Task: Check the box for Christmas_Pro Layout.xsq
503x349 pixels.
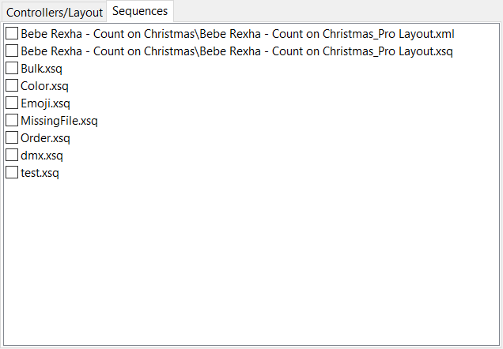Action: pyautogui.click(x=12, y=51)
